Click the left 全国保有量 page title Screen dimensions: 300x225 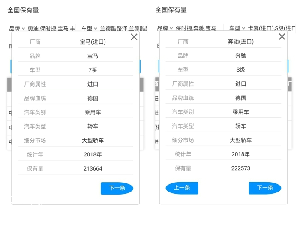click(23, 10)
